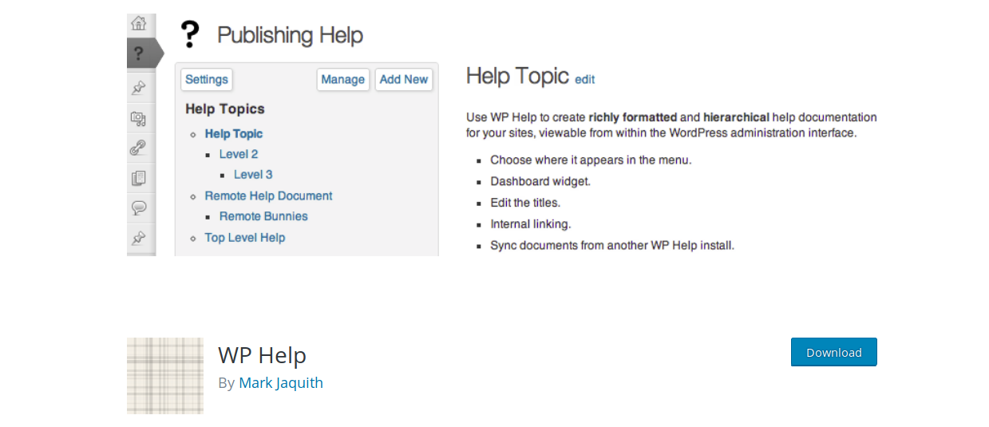
Task: Open the Top Level Help topic
Action: [x=245, y=238]
